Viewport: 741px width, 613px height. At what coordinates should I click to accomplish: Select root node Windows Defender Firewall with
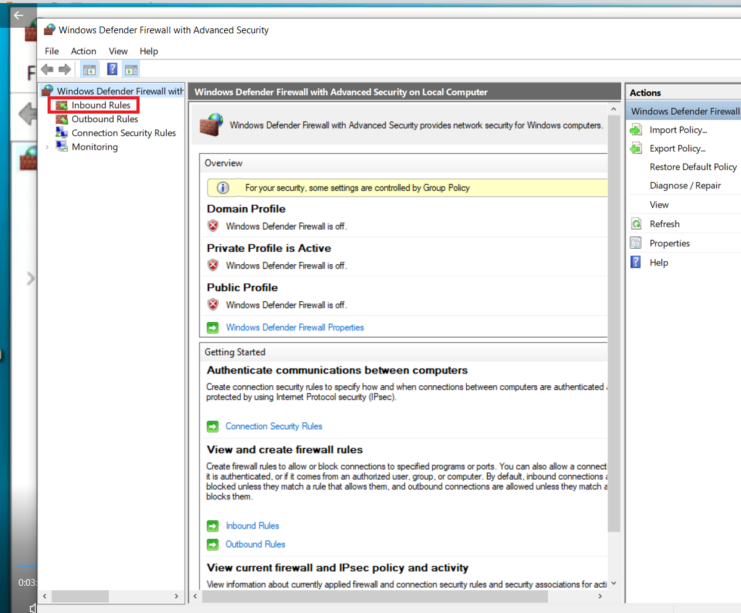[120, 91]
